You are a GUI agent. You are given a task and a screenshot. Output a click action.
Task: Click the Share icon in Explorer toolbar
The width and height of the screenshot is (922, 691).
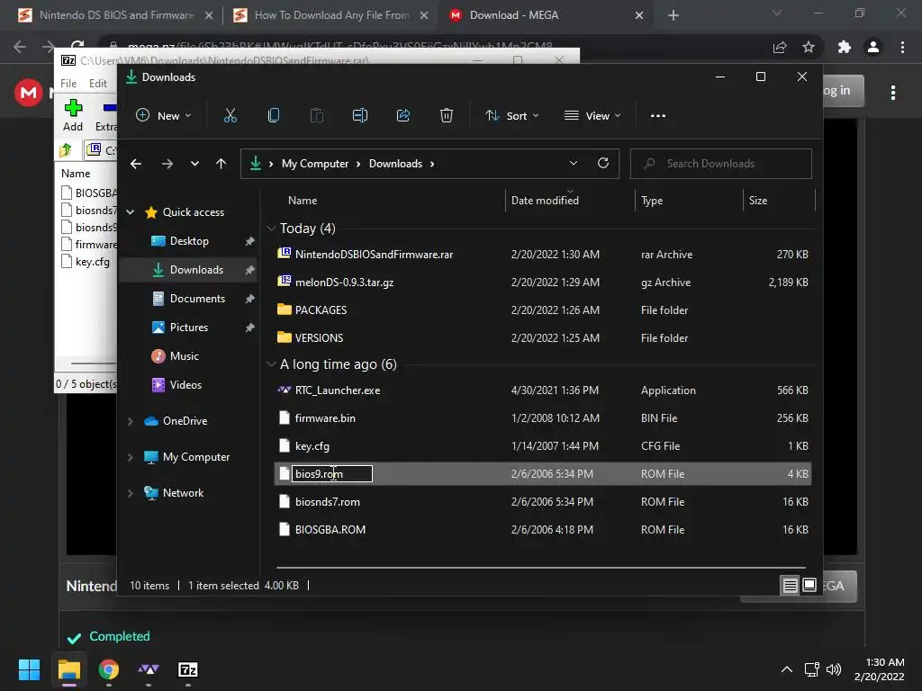point(403,116)
